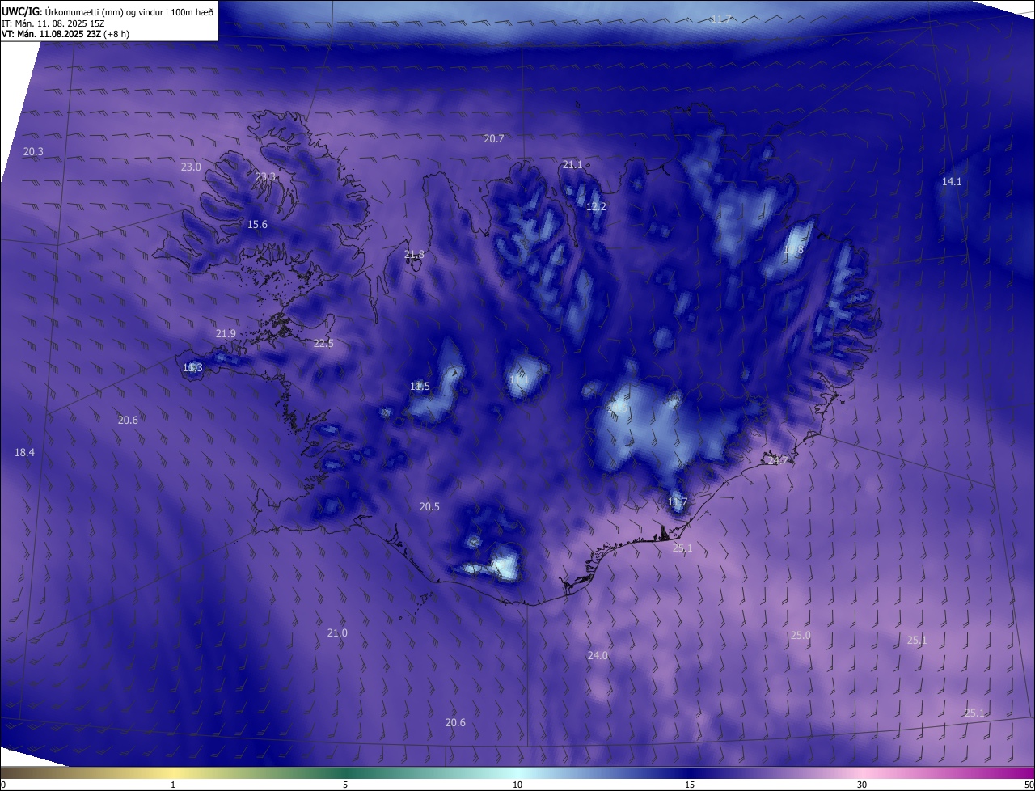Viewport: 1035px width, 791px height.
Task: Select the 22.5 value label
Action: click(323, 344)
